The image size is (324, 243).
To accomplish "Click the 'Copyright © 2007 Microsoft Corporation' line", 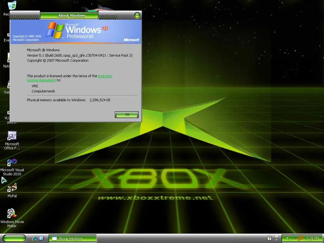I will tap(58, 60).
